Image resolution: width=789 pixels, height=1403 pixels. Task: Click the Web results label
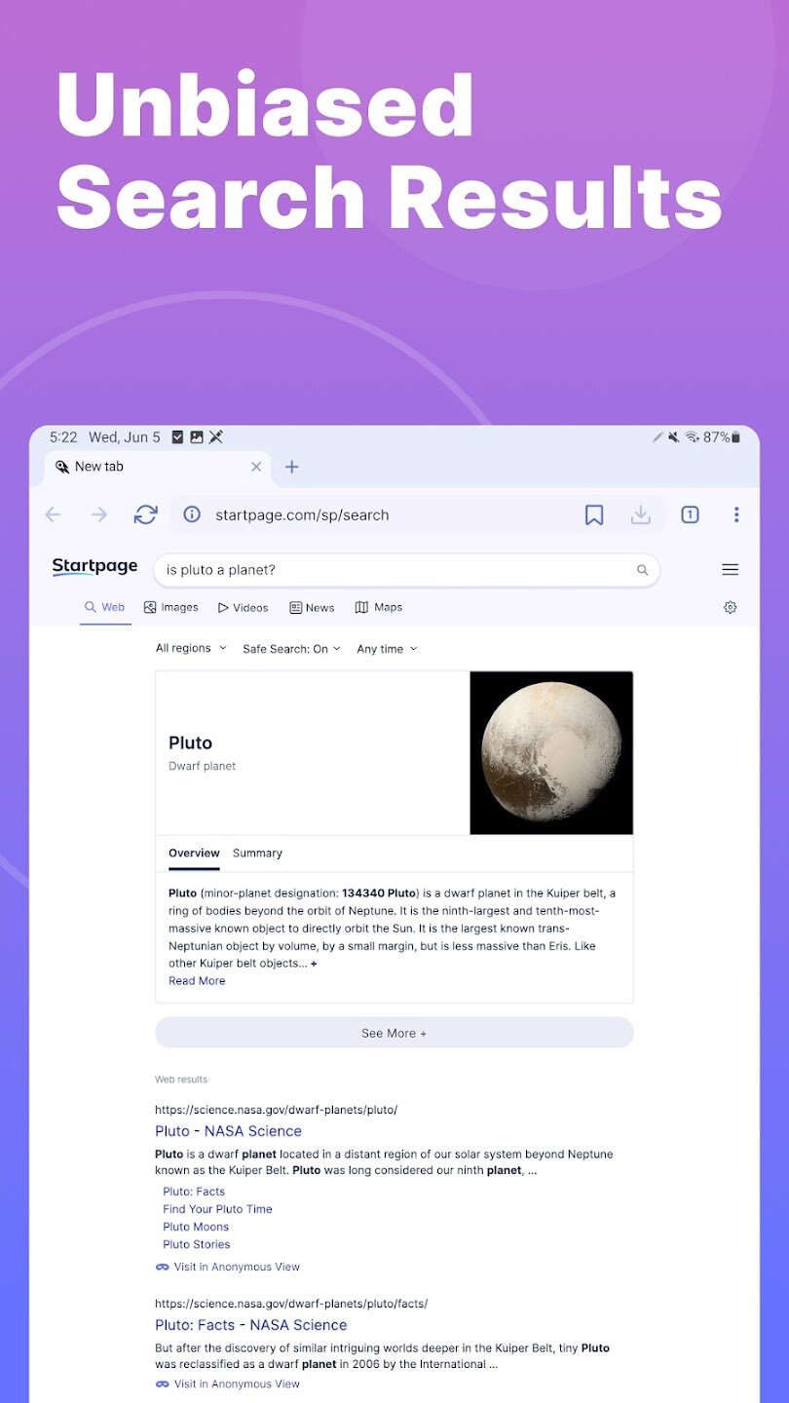[181, 1080]
